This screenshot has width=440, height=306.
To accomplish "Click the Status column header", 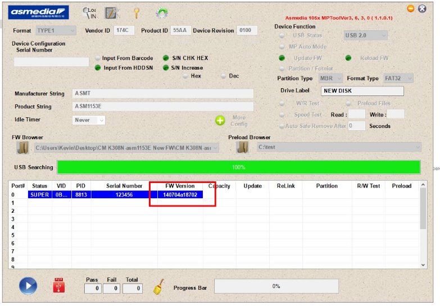I will tap(39, 186).
